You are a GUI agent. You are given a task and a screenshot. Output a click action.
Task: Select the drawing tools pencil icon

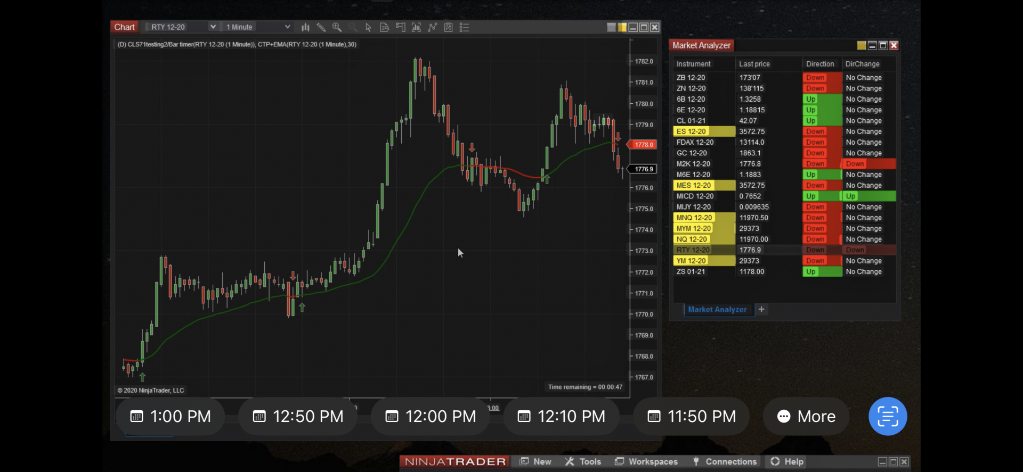321,27
